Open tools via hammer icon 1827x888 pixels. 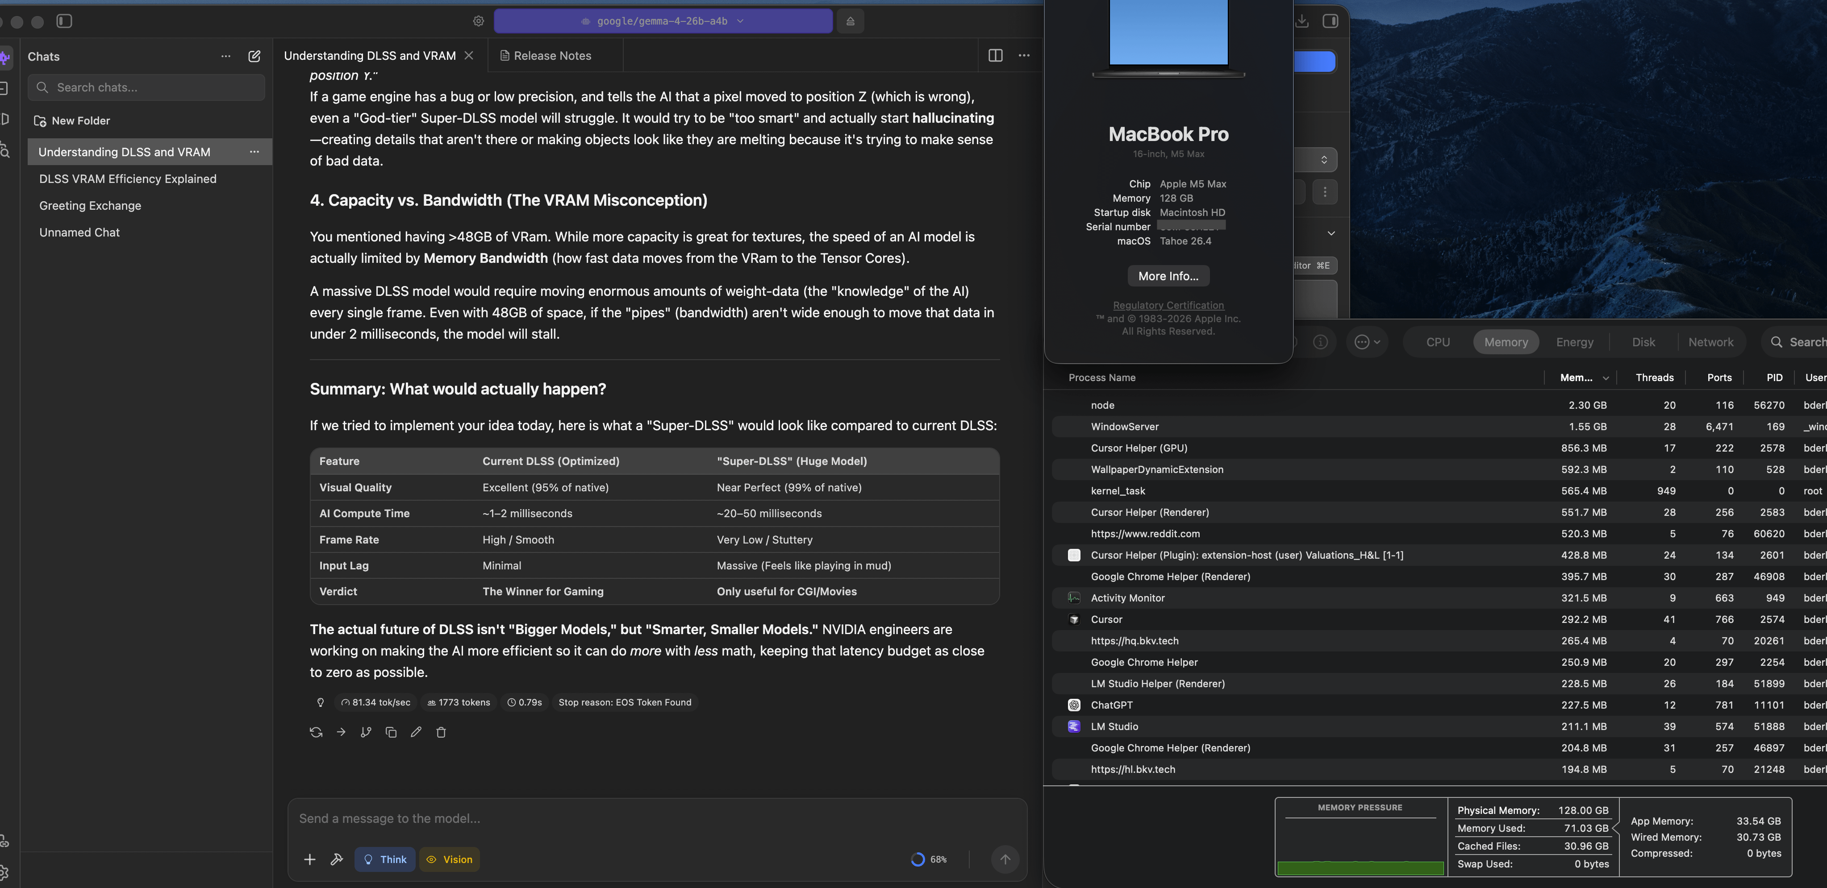(x=337, y=859)
